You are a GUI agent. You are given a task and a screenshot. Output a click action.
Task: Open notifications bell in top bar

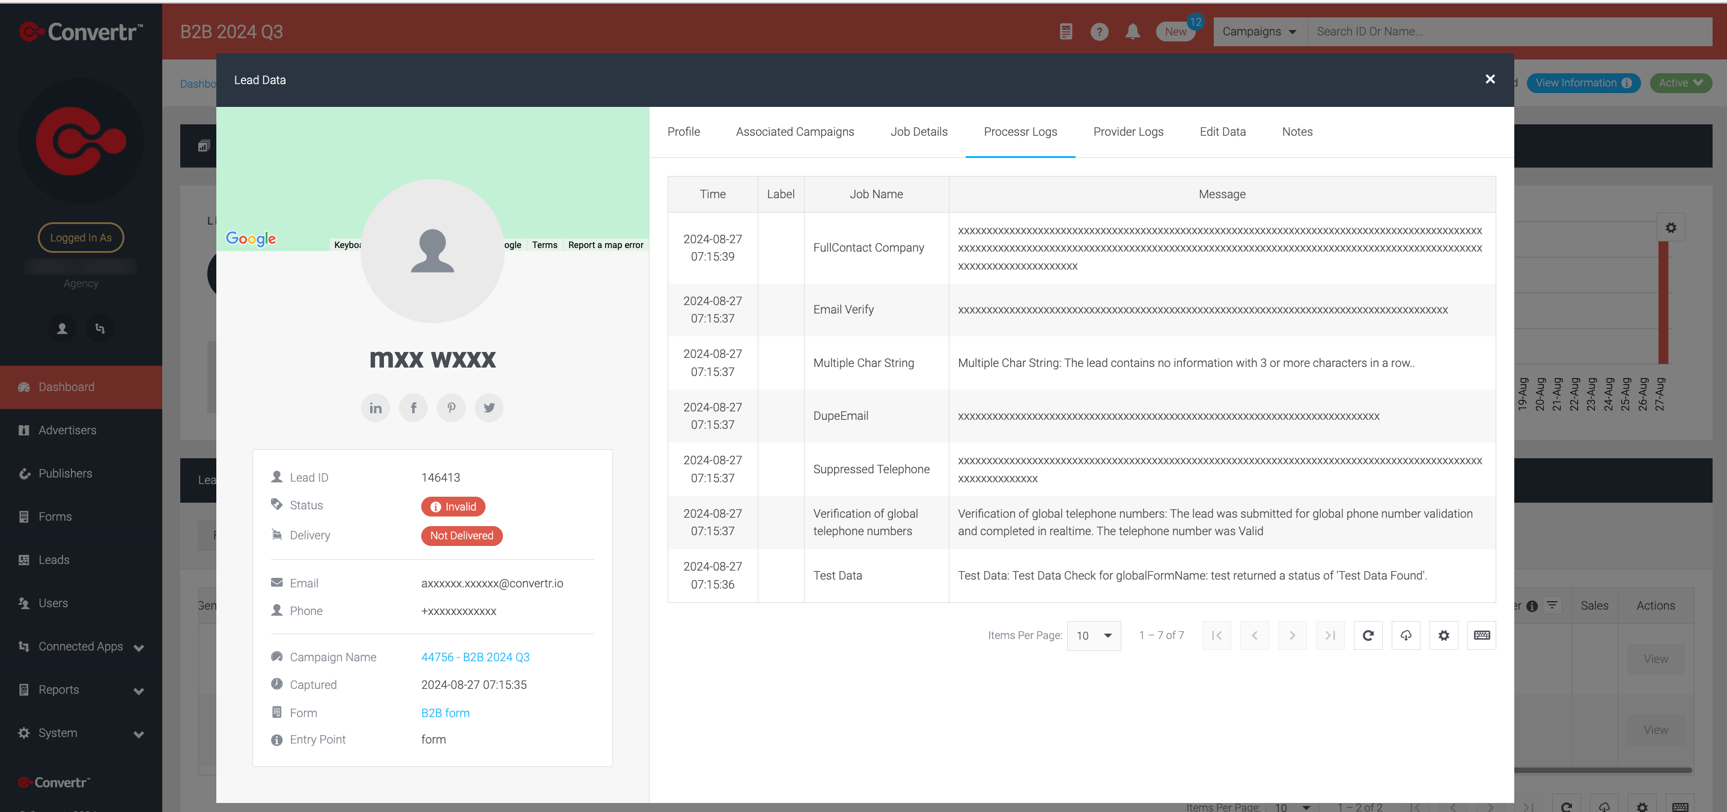(x=1132, y=31)
